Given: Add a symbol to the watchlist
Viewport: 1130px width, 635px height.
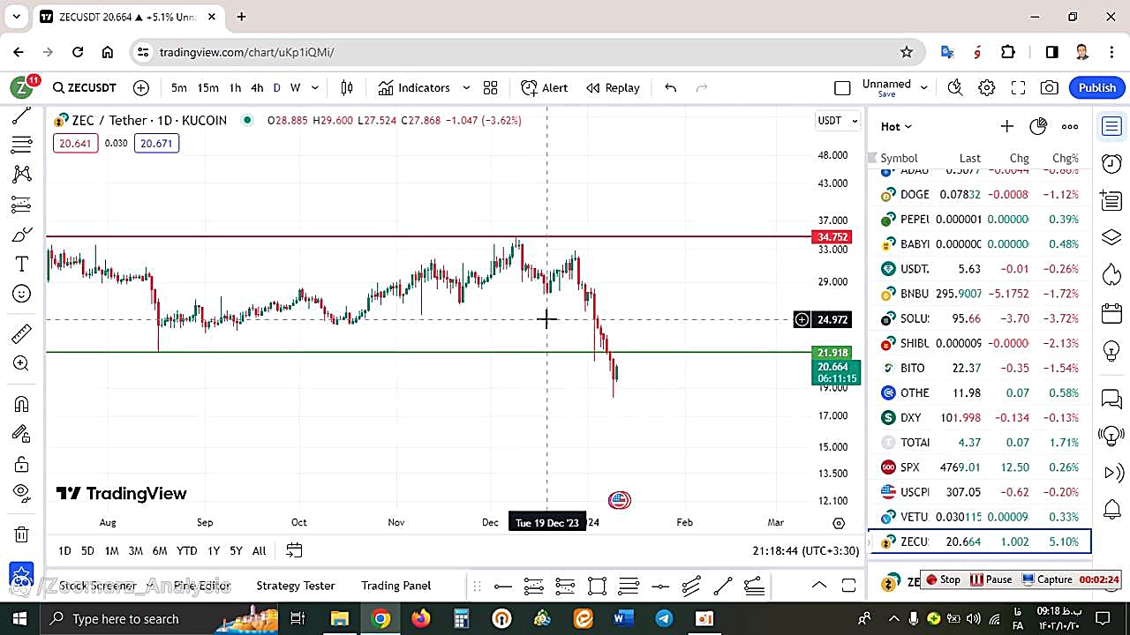Looking at the screenshot, I should 1006,126.
